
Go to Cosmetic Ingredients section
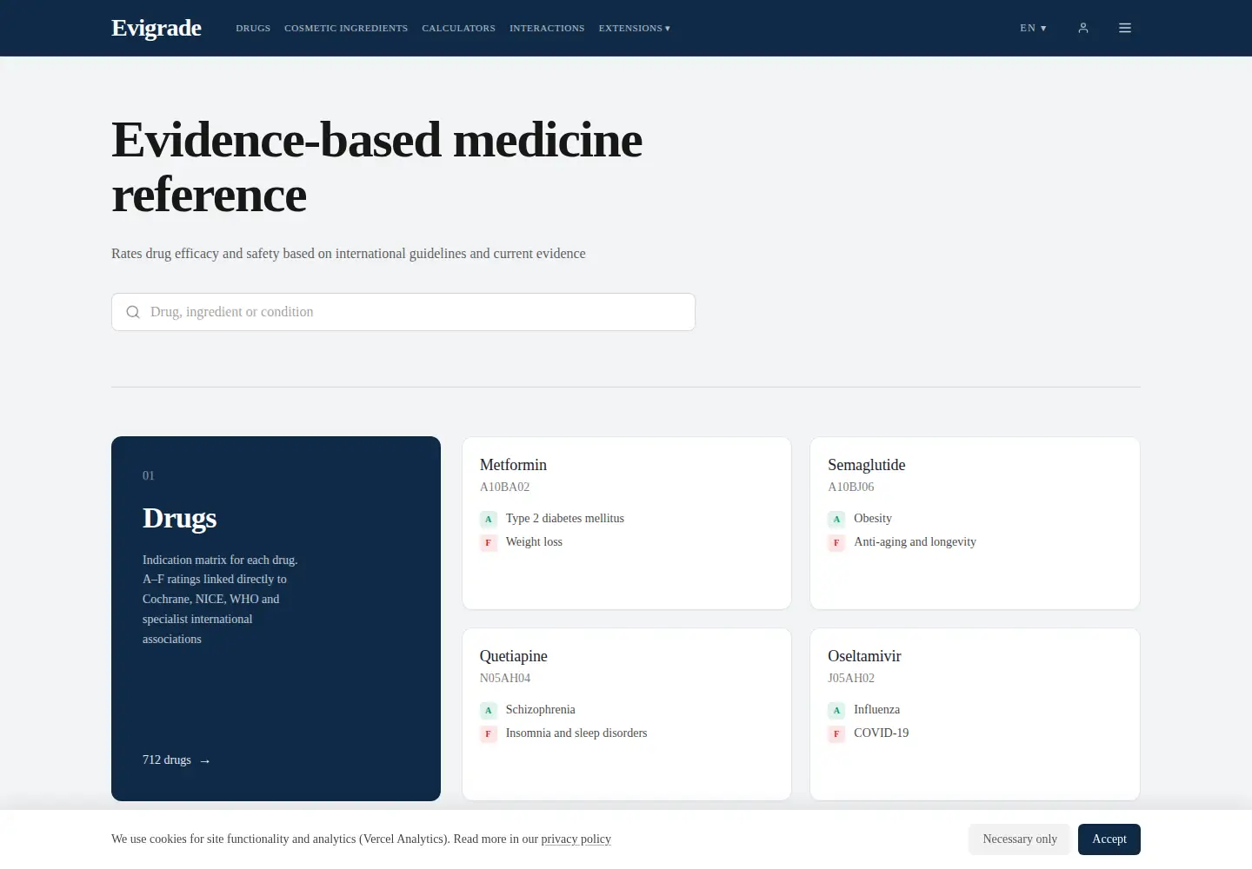tap(346, 28)
